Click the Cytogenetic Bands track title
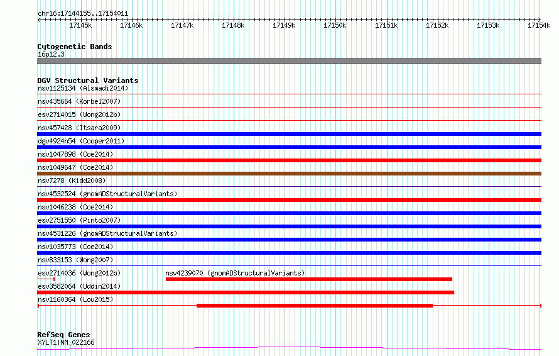This screenshot has height=356, width=559. pos(75,47)
